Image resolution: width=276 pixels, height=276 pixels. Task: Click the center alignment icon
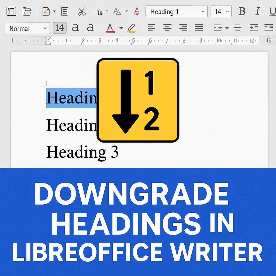(x=167, y=28)
